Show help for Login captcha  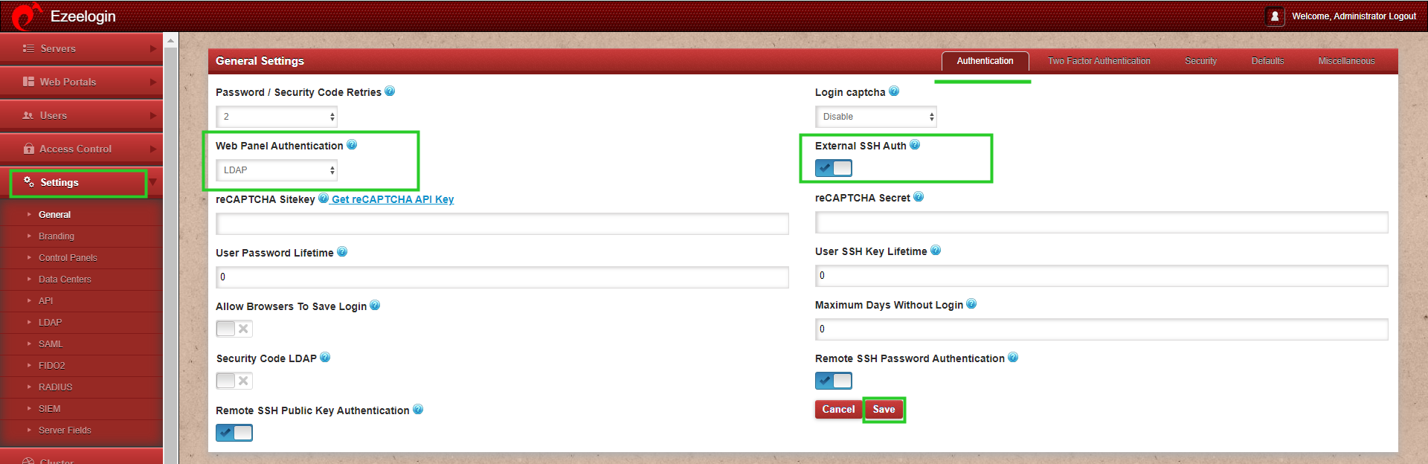tap(894, 91)
